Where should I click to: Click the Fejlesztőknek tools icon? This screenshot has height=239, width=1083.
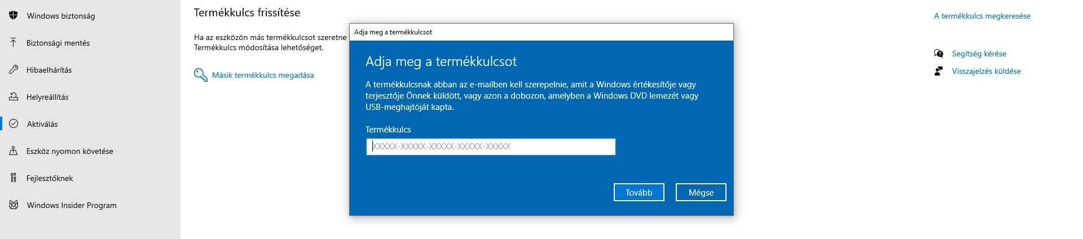14,178
